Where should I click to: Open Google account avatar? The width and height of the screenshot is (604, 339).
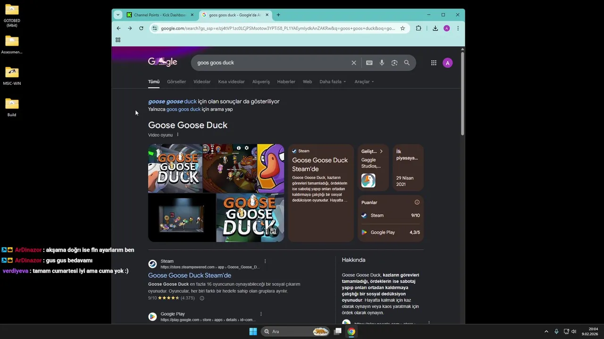447,63
